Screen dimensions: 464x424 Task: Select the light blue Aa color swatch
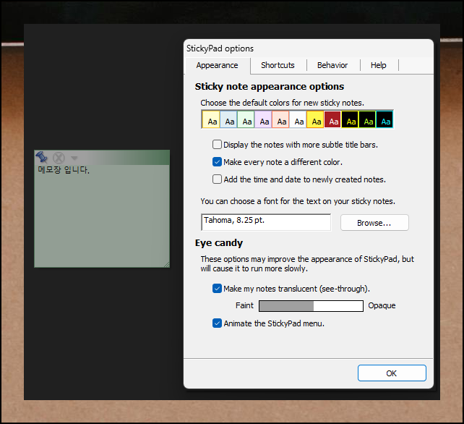pos(228,119)
